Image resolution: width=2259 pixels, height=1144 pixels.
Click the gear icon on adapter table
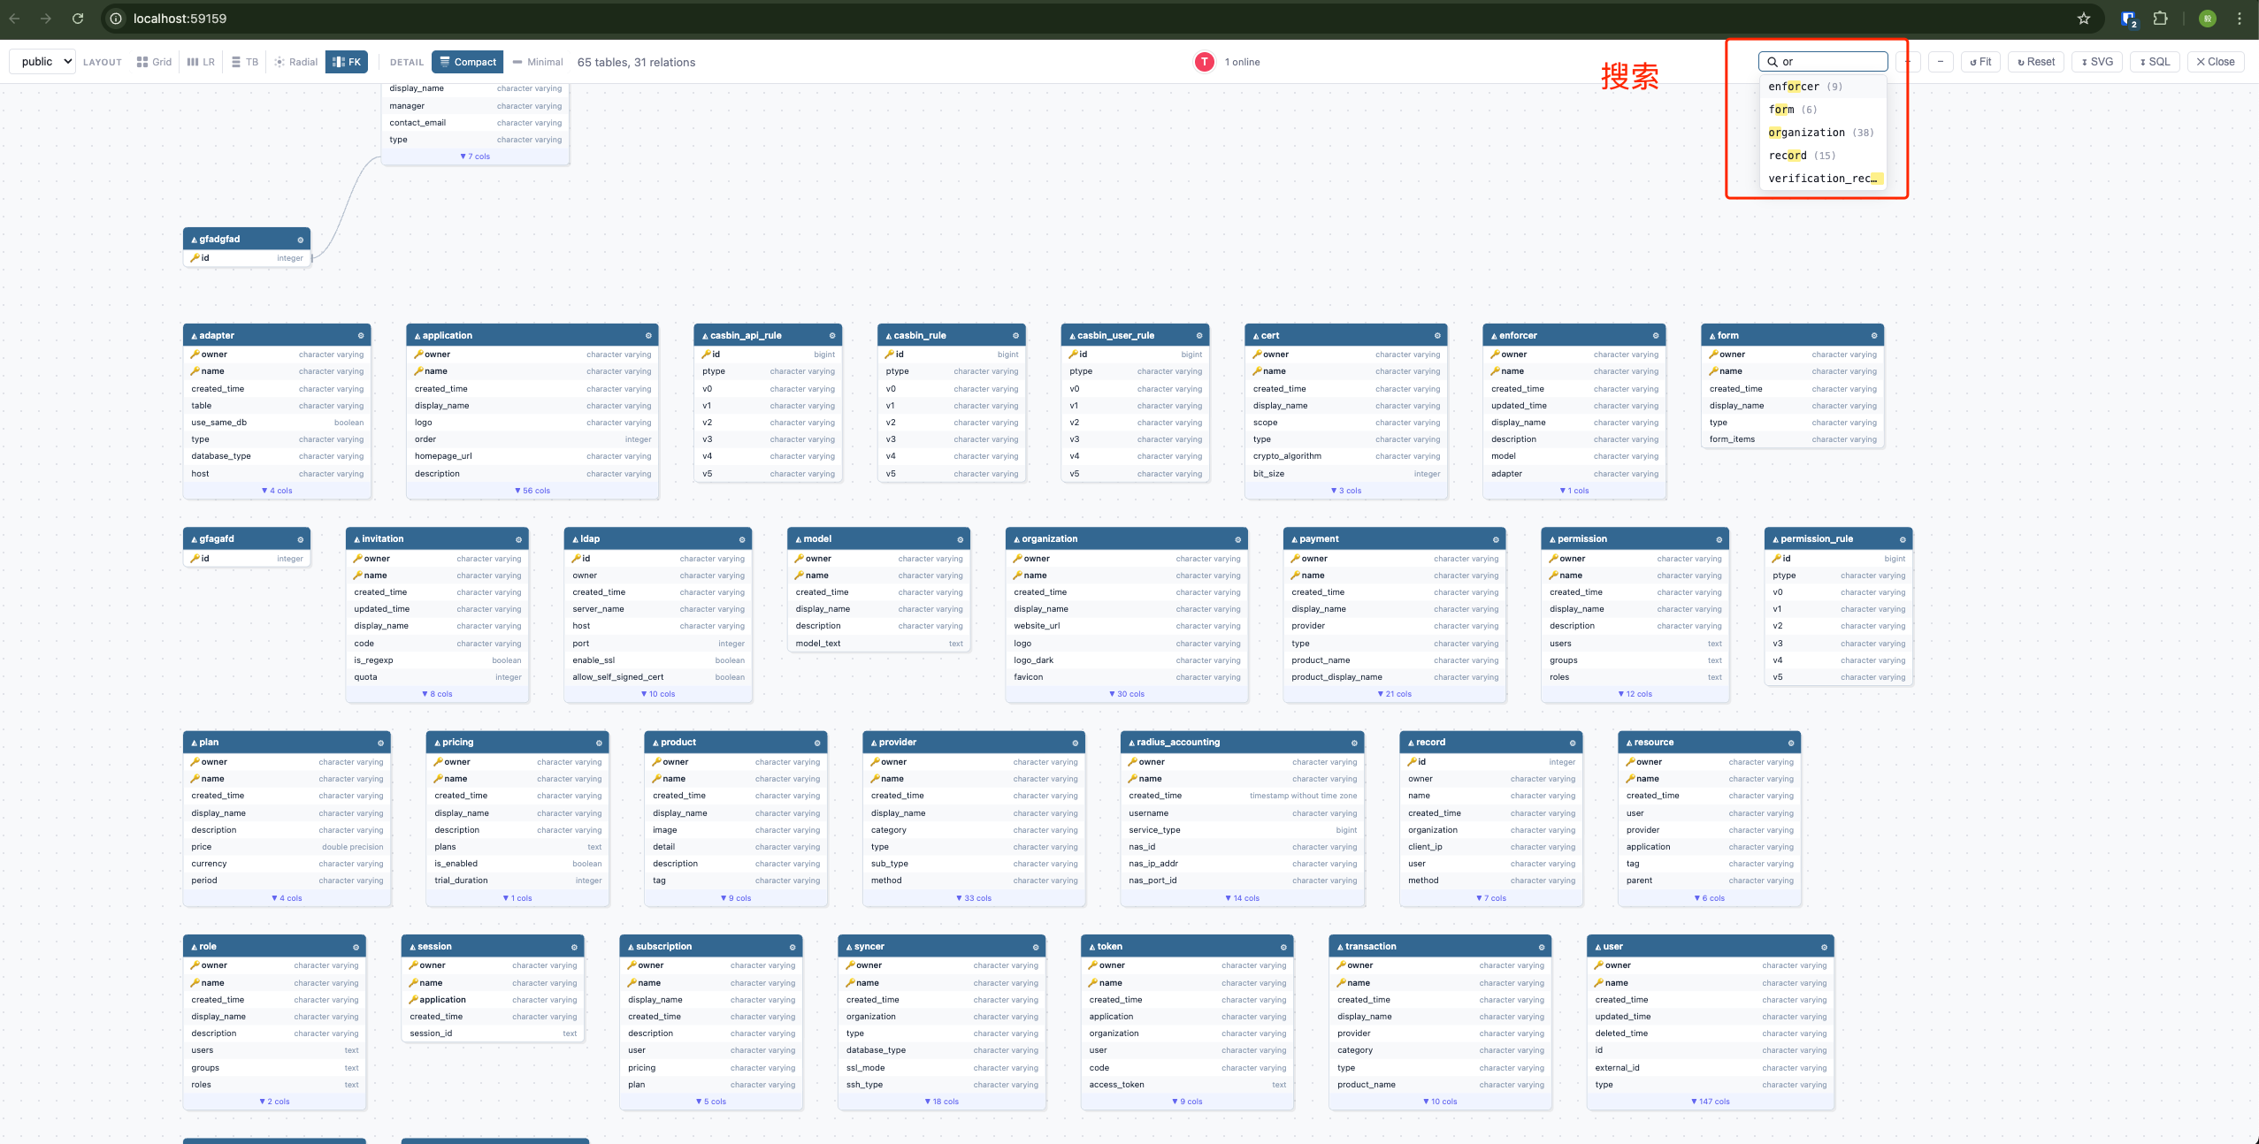click(361, 336)
